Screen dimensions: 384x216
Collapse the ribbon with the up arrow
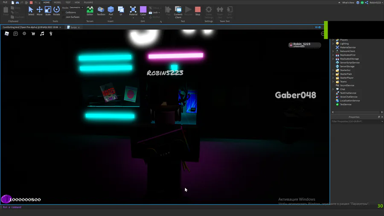coord(339,3)
